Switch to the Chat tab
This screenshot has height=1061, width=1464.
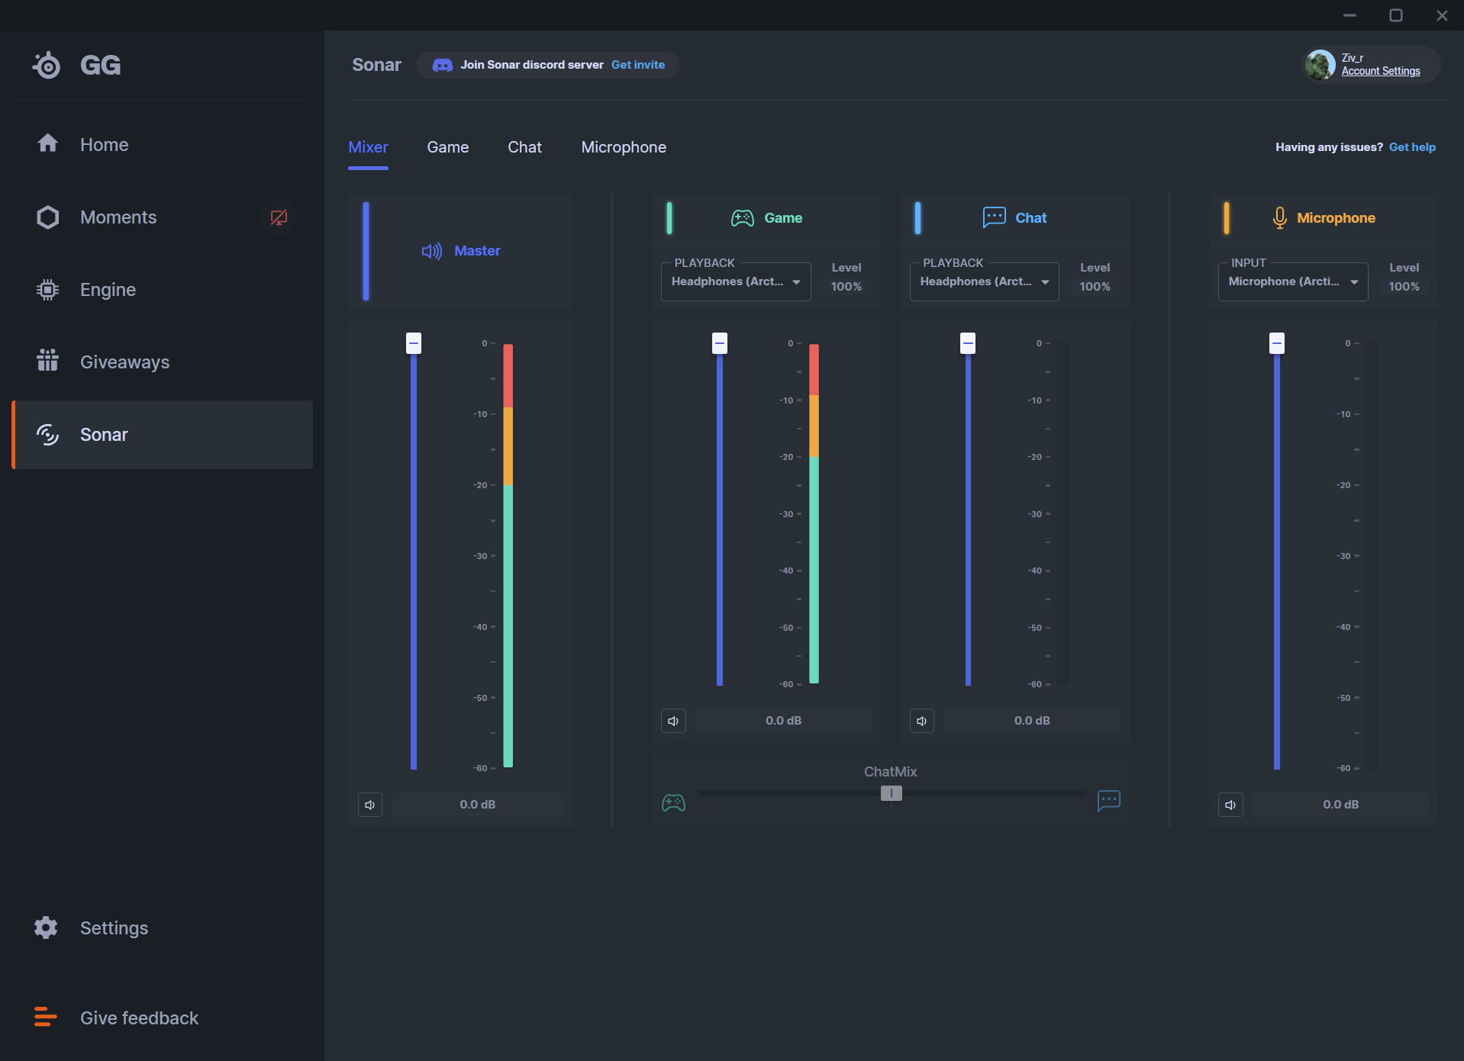click(525, 147)
